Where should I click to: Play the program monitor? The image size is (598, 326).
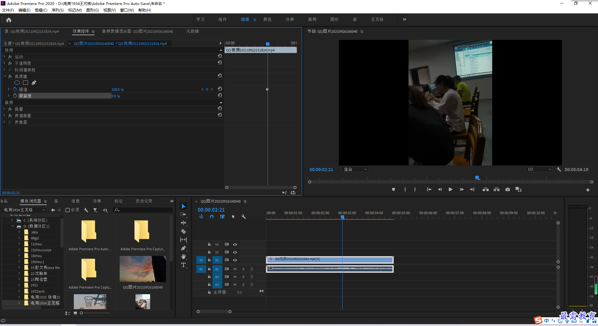coord(450,189)
